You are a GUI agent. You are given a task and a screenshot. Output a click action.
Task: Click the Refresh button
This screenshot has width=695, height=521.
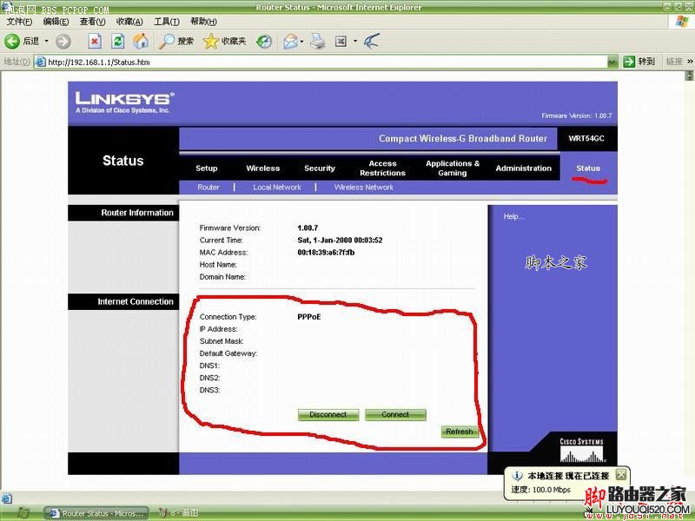[460, 432]
